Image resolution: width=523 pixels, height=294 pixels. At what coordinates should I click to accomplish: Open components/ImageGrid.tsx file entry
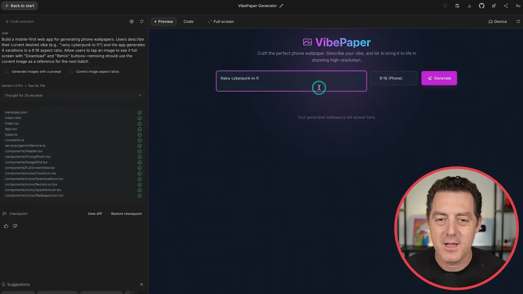(x=26, y=162)
